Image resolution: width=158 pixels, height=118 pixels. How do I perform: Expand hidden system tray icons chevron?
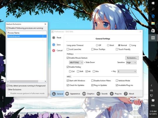click(152, 85)
